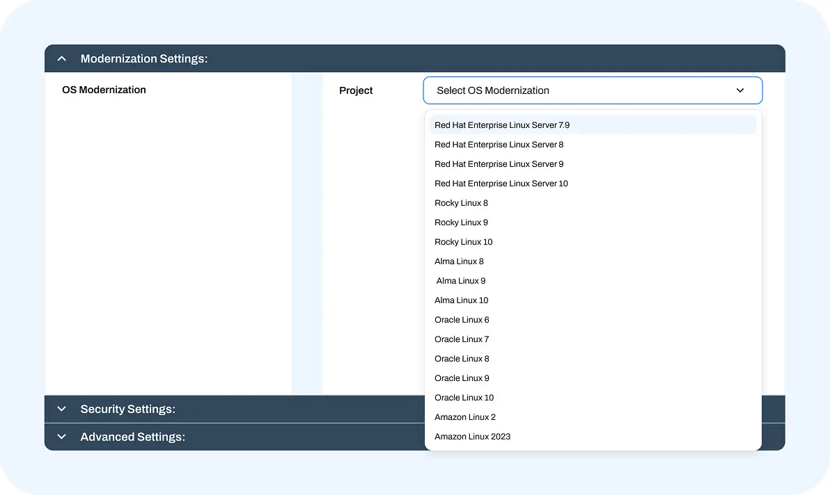Viewport: 830px width, 495px height.
Task: Select Oracle Linux 9 entry
Action: [x=593, y=378]
